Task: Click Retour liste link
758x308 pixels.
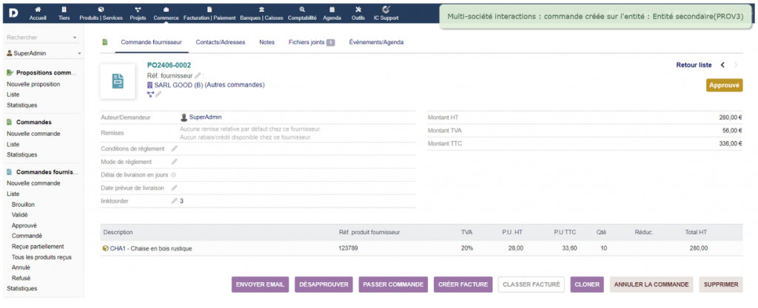Action: point(694,65)
